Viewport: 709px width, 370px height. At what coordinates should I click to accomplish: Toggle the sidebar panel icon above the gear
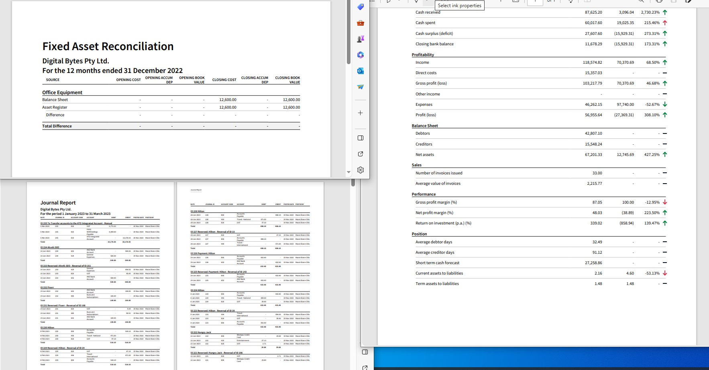click(x=361, y=138)
